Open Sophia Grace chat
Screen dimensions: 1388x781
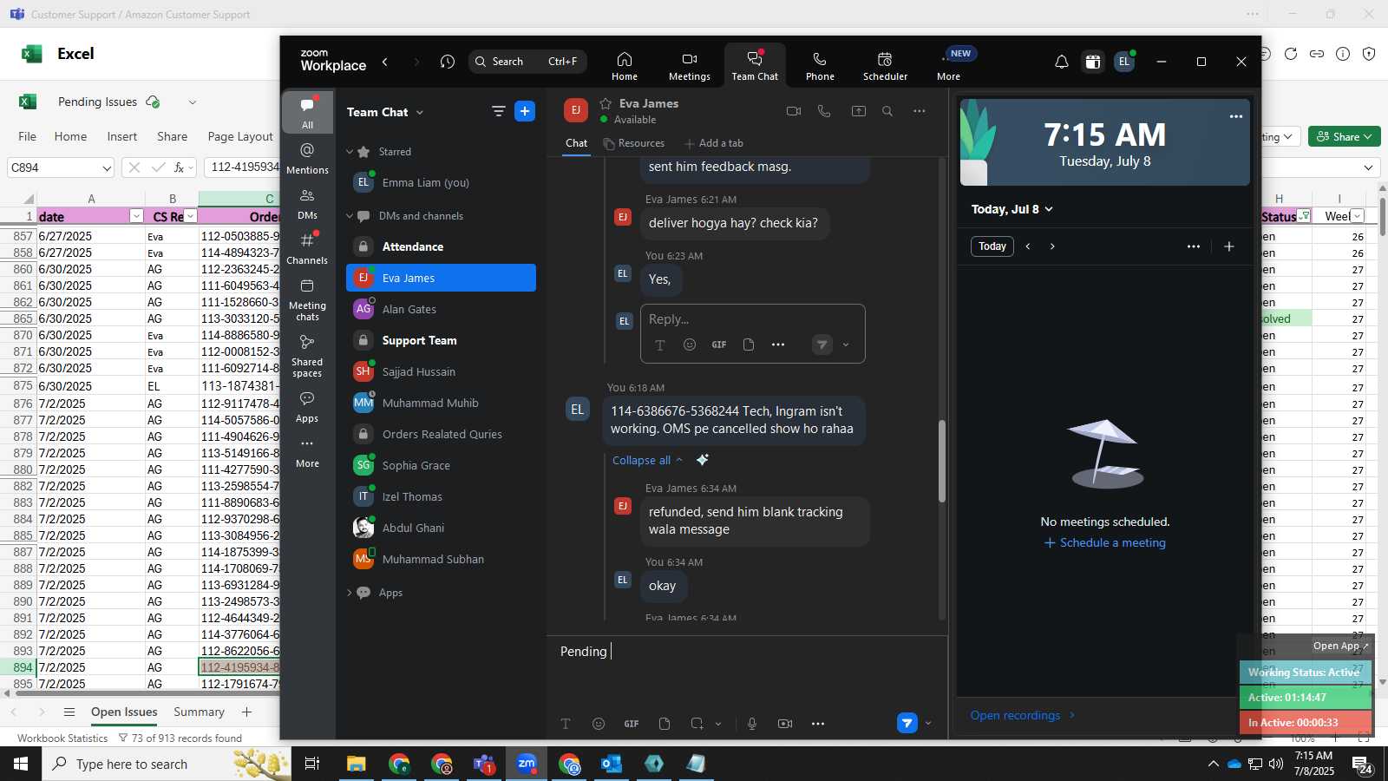click(441, 465)
